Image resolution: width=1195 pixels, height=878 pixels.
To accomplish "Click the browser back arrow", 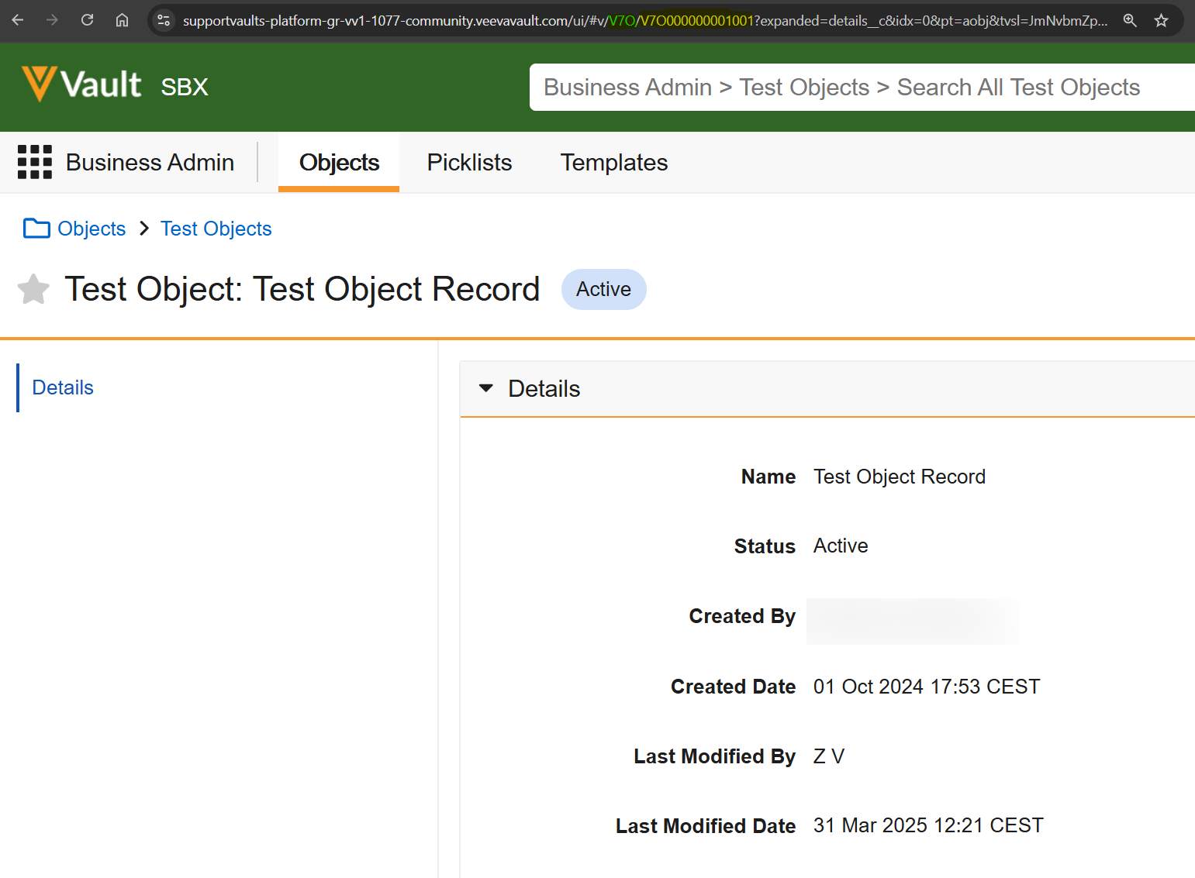I will (x=18, y=20).
